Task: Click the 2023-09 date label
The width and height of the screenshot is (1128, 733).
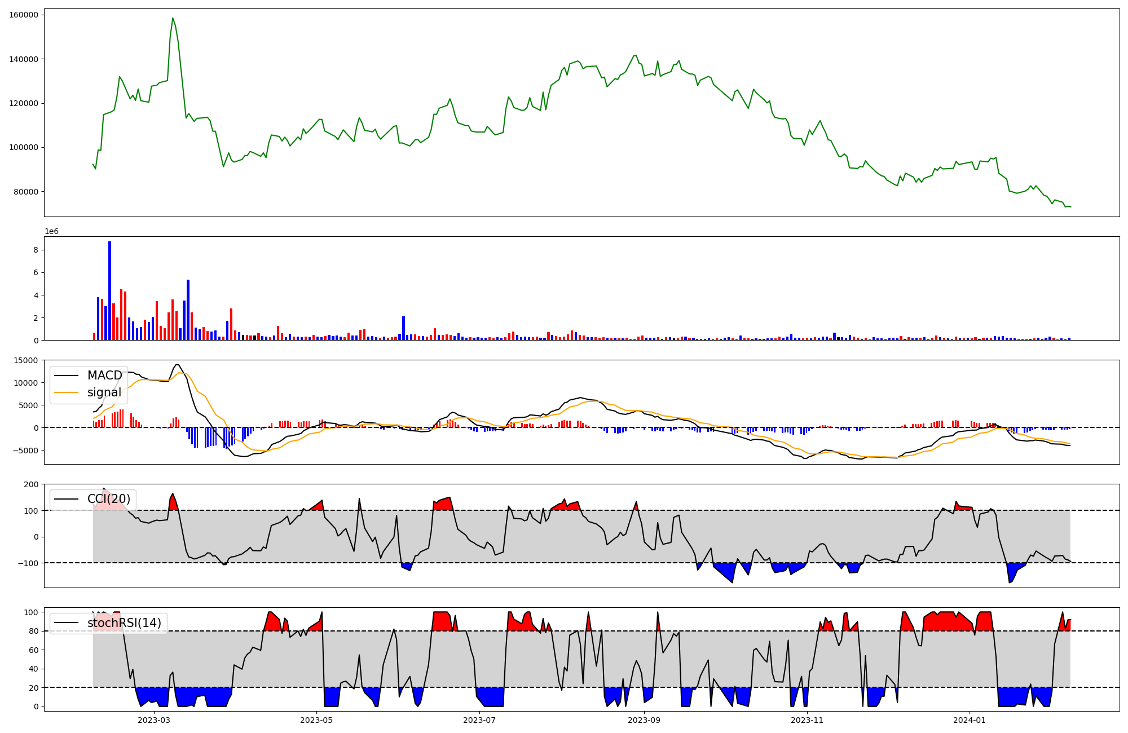Action: pos(644,720)
